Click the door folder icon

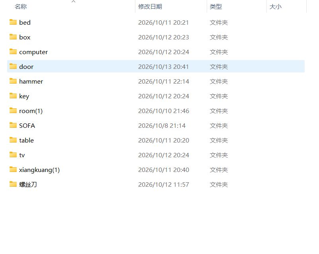click(13, 66)
